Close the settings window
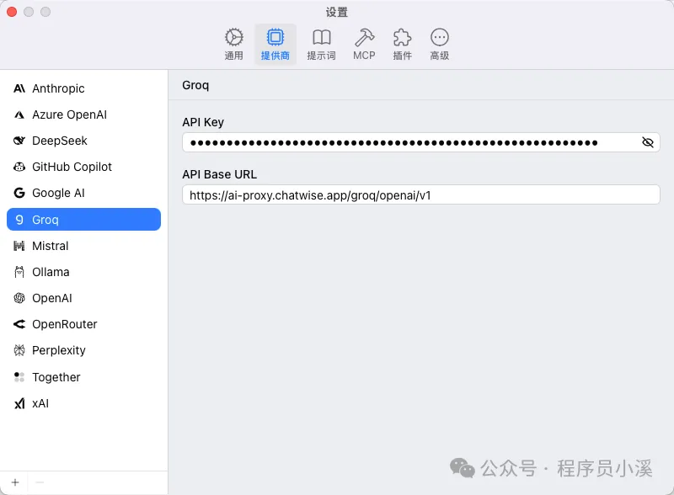The image size is (674, 495). click(x=12, y=12)
